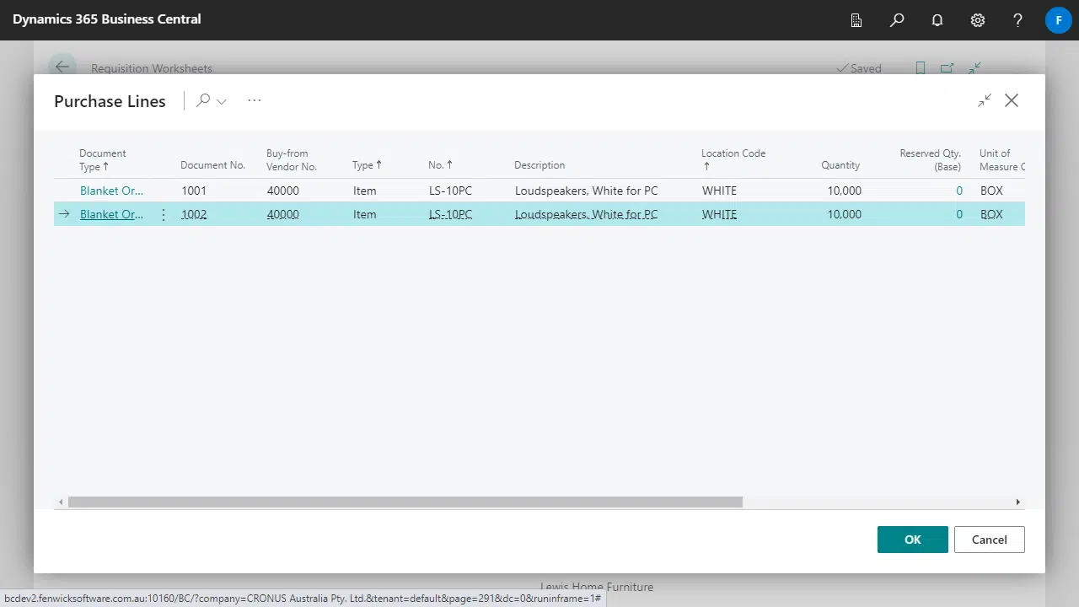Viewport: 1079px width, 607px height.
Task: Click BOX unit in the 1001 row
Action: coord(991,191)
